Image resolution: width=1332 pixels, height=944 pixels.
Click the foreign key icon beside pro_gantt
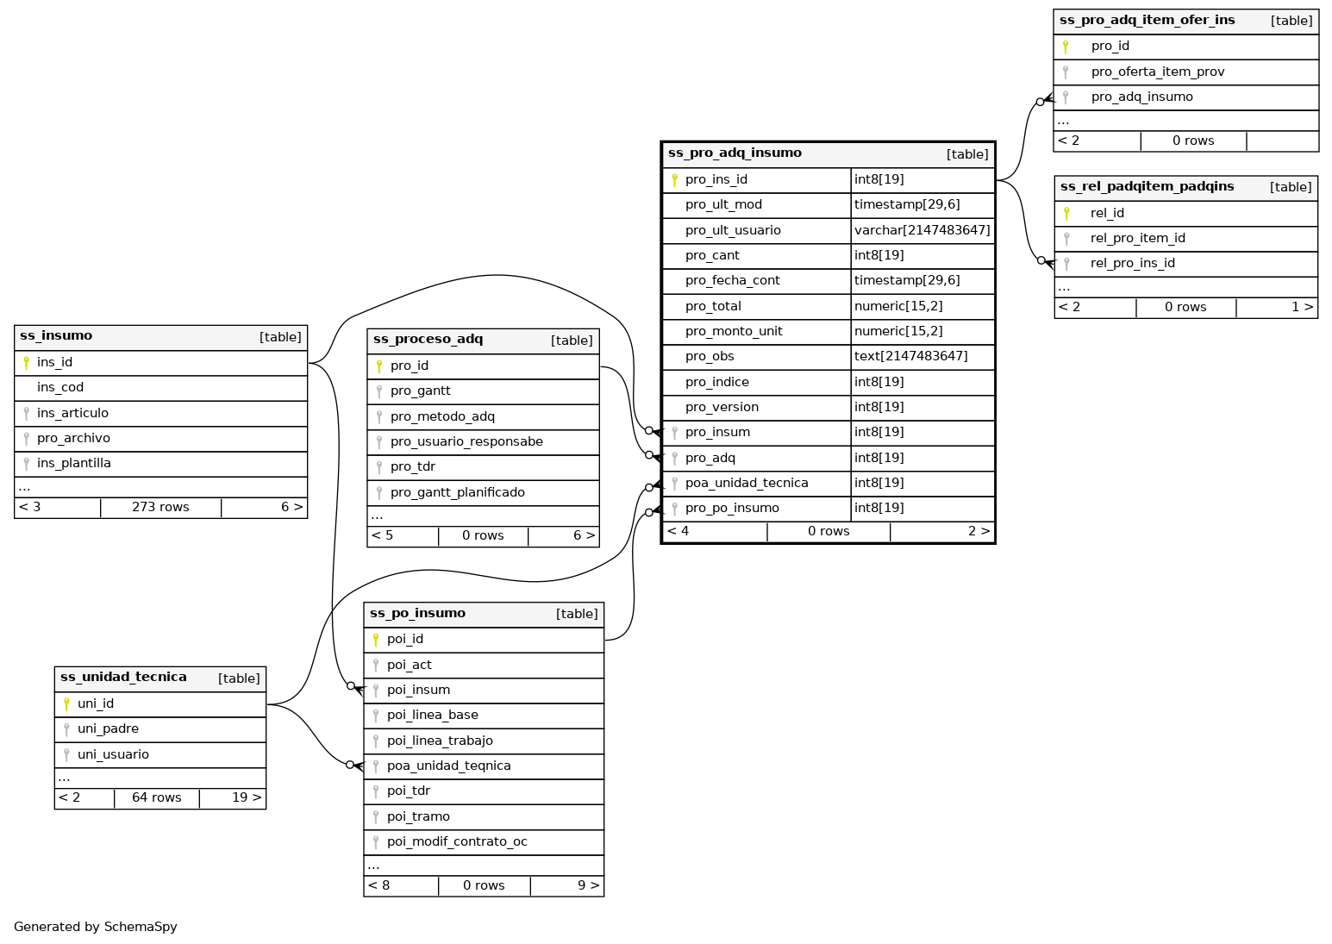pos(379,391)
